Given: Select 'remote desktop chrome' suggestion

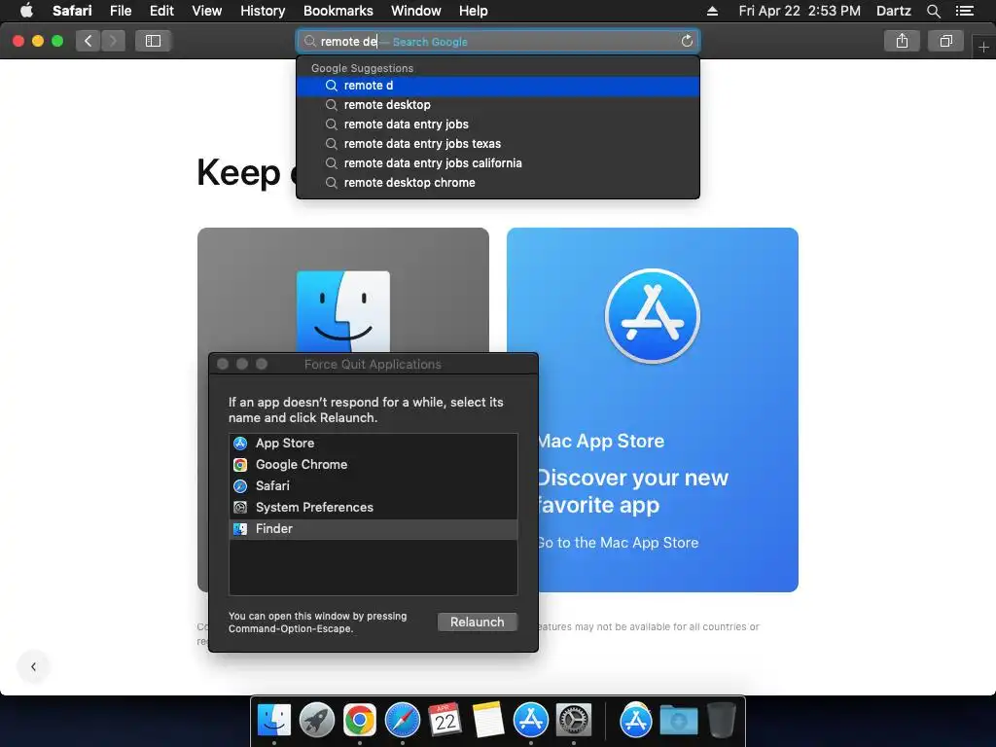Looking at the screenshot, I should coord(497,183).
